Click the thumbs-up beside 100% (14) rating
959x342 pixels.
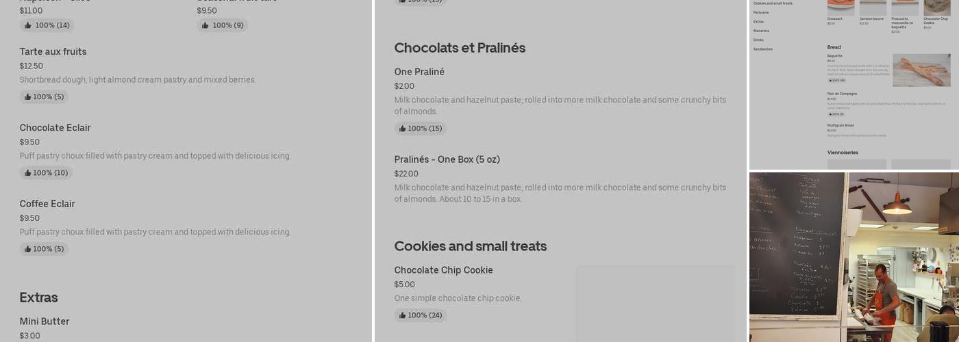coord(28,25)
